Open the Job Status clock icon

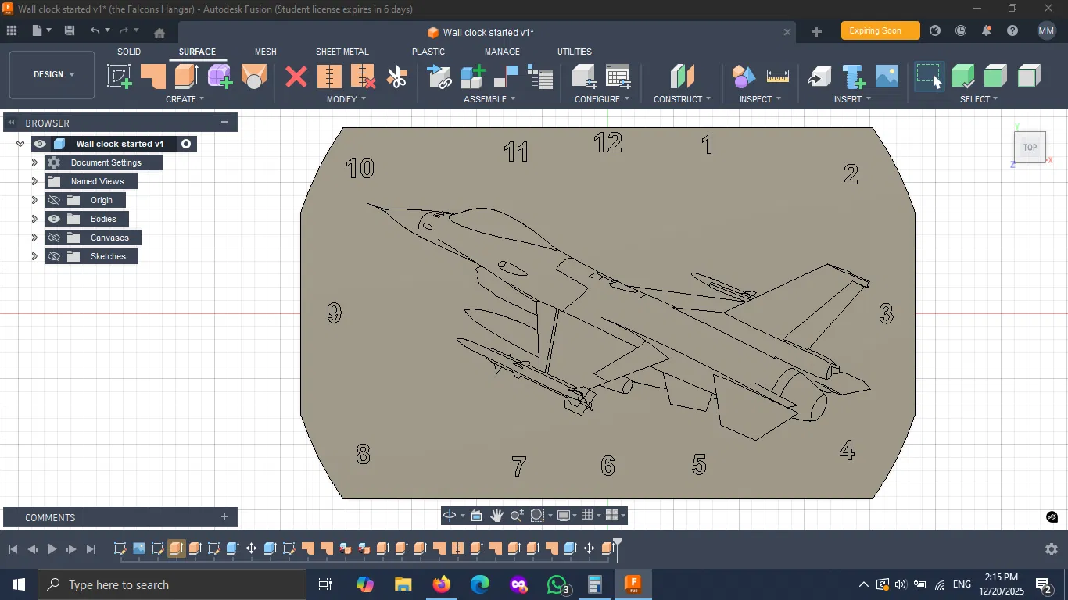click(961, 30)
